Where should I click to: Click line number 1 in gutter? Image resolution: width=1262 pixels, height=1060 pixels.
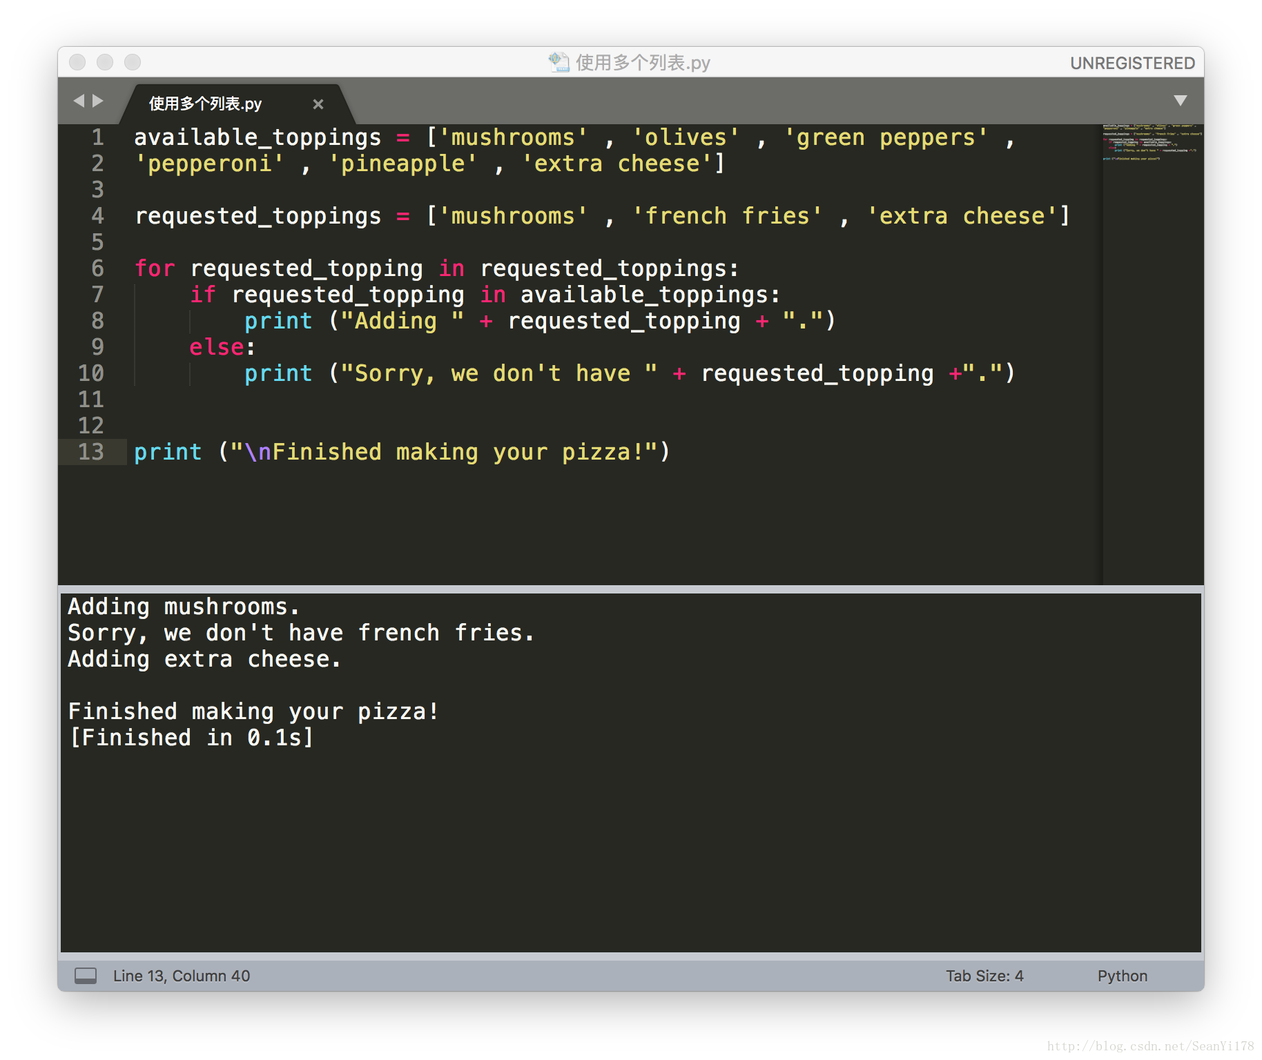coord(98,137)
